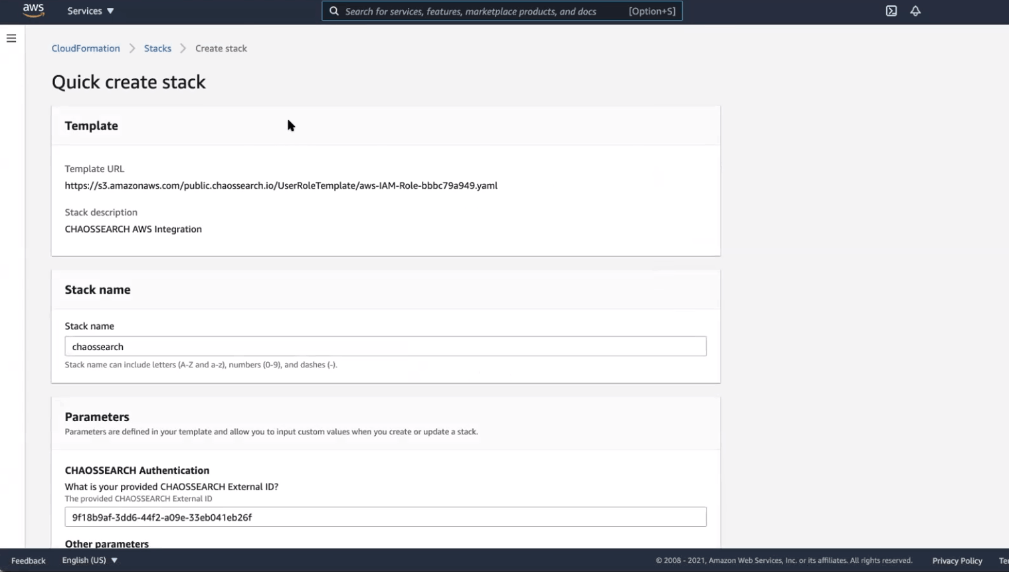The height and width of the screenshot is (572, 1009).
Task: Click the Template URL value text
Action: tap(281, 185)
